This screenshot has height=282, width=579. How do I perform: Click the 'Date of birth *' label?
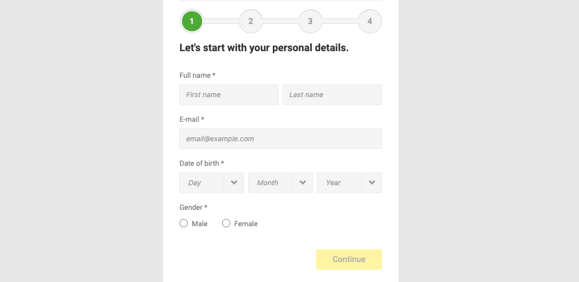pyautogui.click(x=202, y=163)
